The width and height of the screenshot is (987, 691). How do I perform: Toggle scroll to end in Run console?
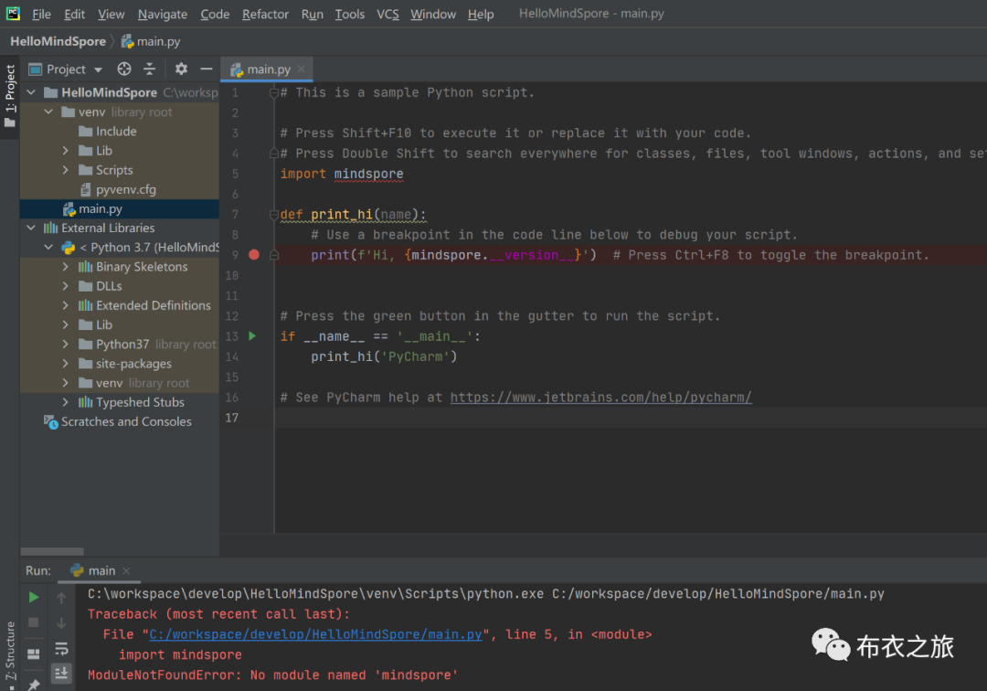click(61, 674)
